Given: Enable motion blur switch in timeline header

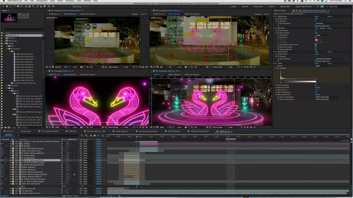Looking at the screenshot, I should 98,136.
